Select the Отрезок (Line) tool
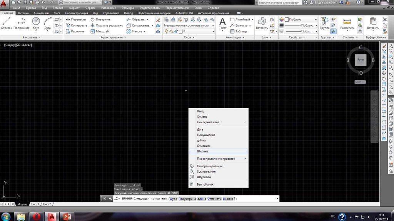Image resolution: width=394 pixels, height=221 pixels. [7, 22]
